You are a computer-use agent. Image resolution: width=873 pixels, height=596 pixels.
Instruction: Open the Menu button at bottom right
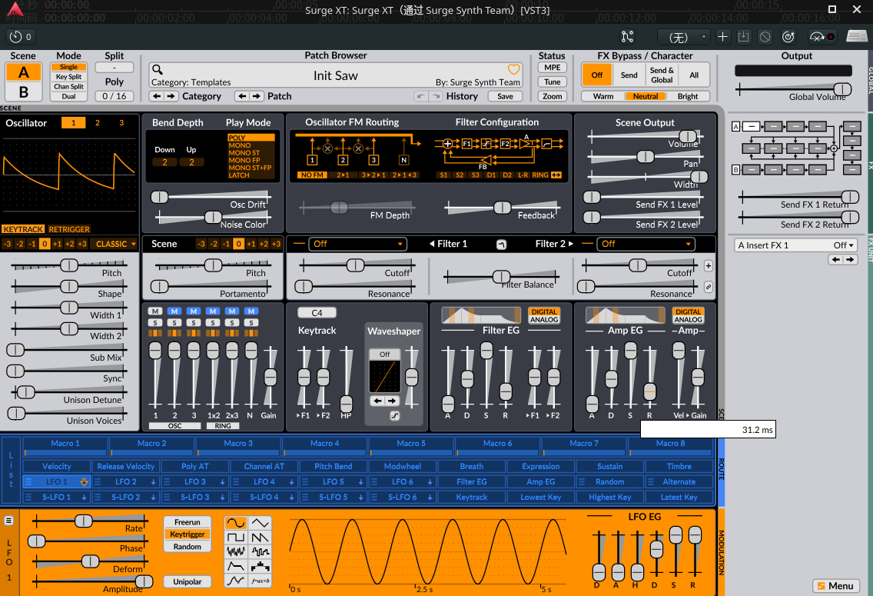[835, 586]
